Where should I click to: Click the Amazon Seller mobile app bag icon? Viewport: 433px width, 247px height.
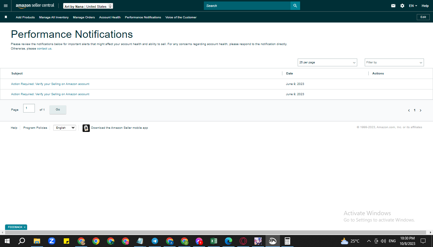point(86,128)
